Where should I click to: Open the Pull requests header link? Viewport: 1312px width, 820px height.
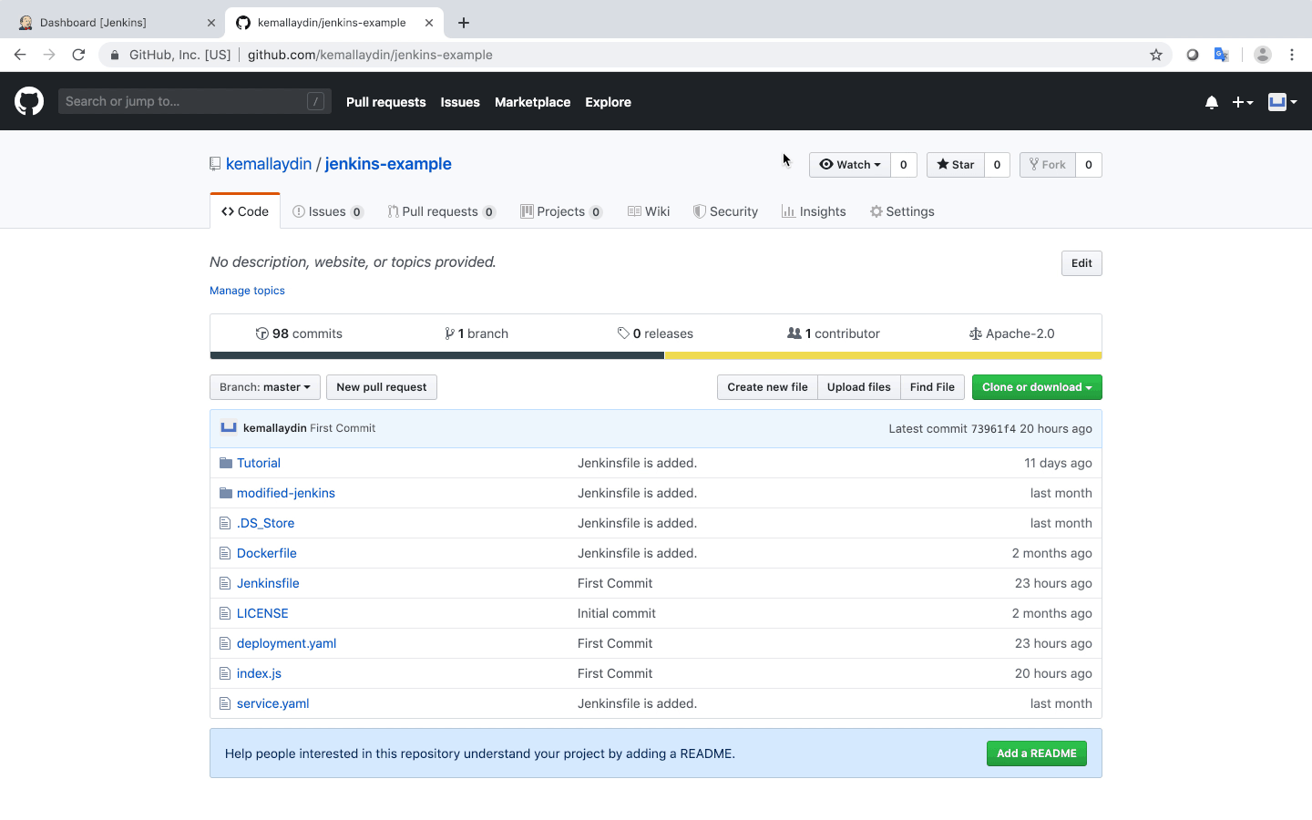[386, 102]
